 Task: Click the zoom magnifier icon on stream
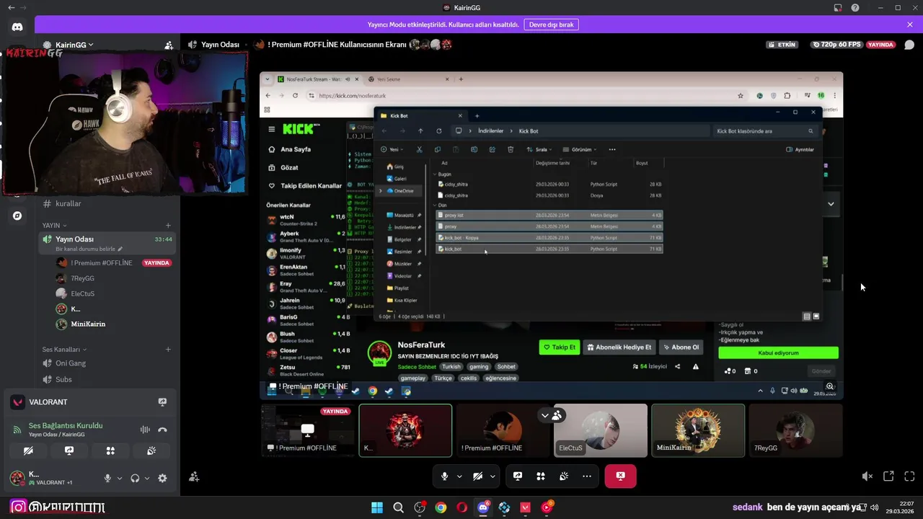coord(830,387)
